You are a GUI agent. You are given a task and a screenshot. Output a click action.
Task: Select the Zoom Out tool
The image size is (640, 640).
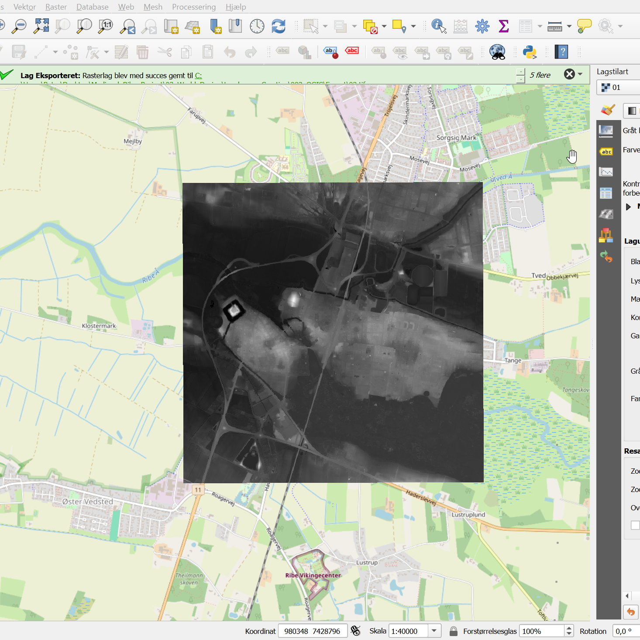coord(19,26)
